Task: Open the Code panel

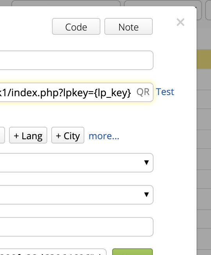Action: point(76,27)
